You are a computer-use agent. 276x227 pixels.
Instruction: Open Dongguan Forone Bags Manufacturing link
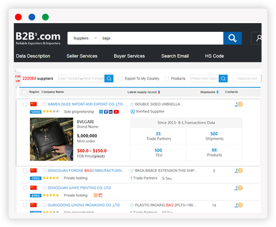(86, 171)
